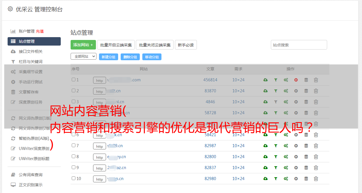The image size is (362, 193).
Task: Check the box for site row 3
Action: [x=73, y=102]
